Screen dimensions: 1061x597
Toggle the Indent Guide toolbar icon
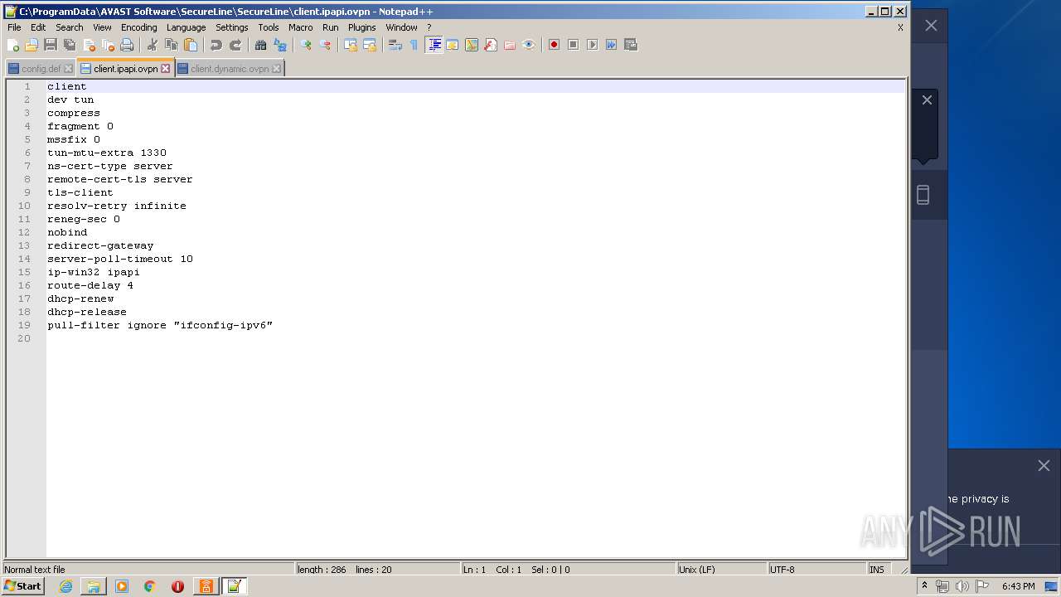point(434,45)
